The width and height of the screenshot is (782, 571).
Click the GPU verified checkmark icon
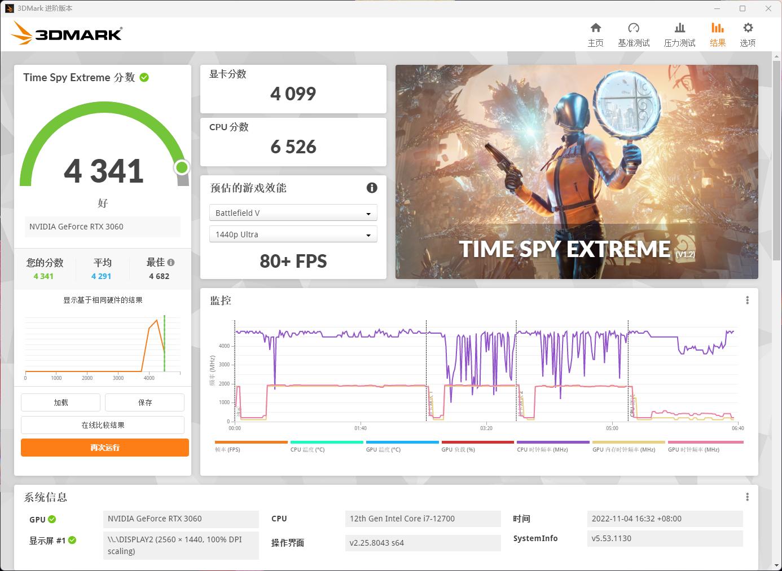click(52, 519)
